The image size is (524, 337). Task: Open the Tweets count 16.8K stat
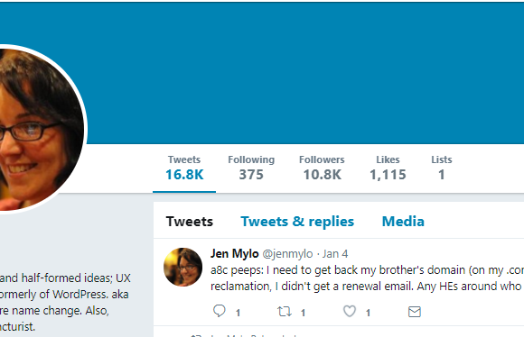(x=184, y=168)
